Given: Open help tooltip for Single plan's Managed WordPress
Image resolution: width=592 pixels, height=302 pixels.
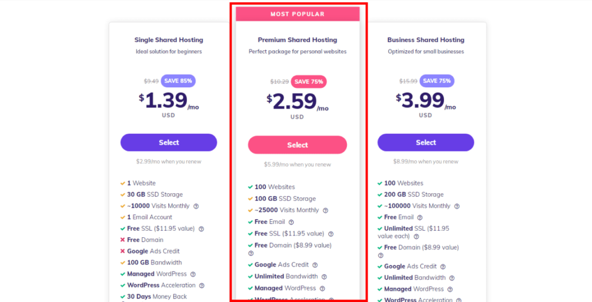Looking at the screenshot, I should pyautogui.click(x=193, y=274).
